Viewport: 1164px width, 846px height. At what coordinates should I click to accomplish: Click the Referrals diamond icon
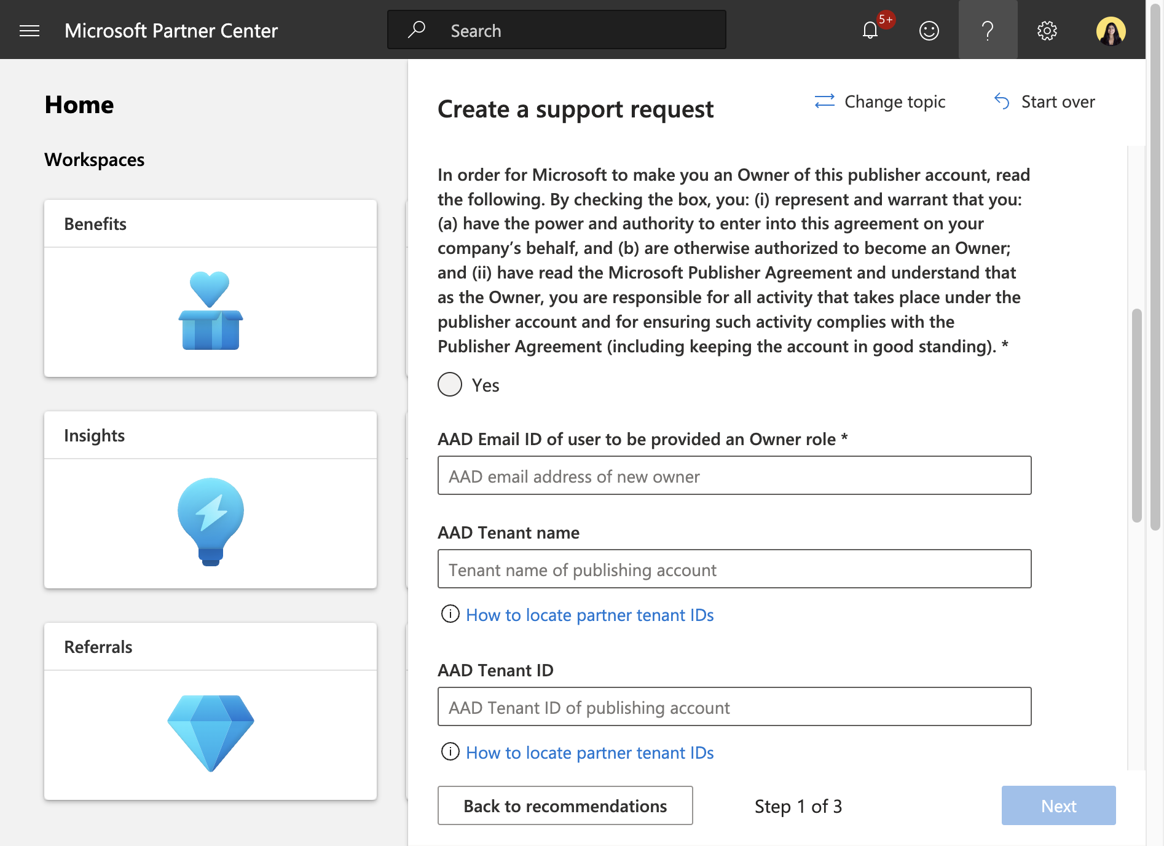pos(210,733)
